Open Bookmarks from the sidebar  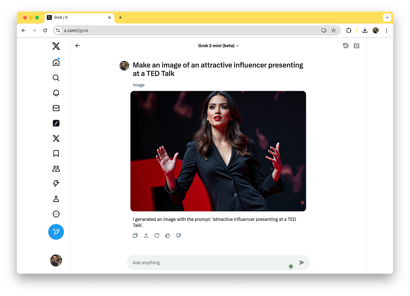click(x=56, y=153)
